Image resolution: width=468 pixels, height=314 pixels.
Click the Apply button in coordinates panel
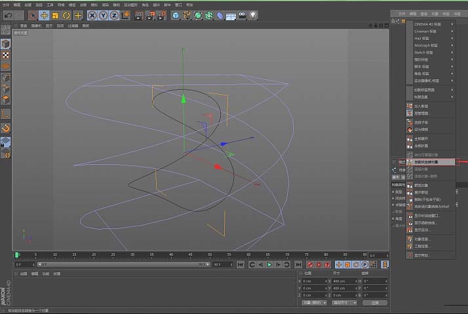(x=374, y=303)
